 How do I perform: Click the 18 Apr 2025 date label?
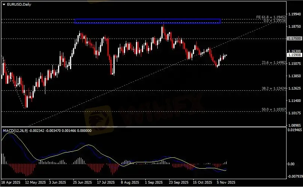coord(11,183)
